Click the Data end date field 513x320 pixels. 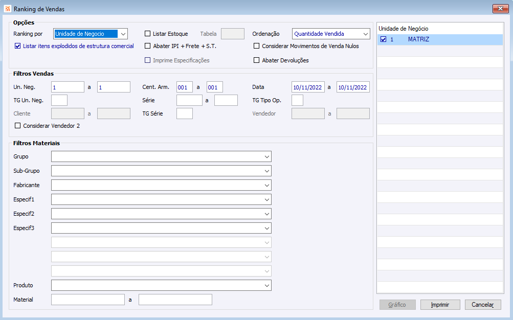tap(353, 87)
